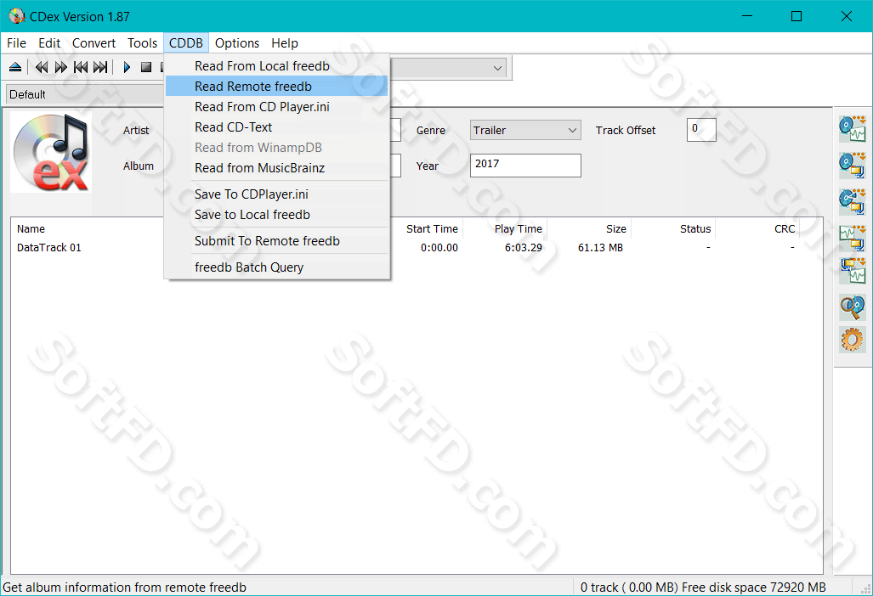This screenshot has height=596, width=873.
Task: Open the Help menu
Action: pyautogui.click(x=285, y=43)
